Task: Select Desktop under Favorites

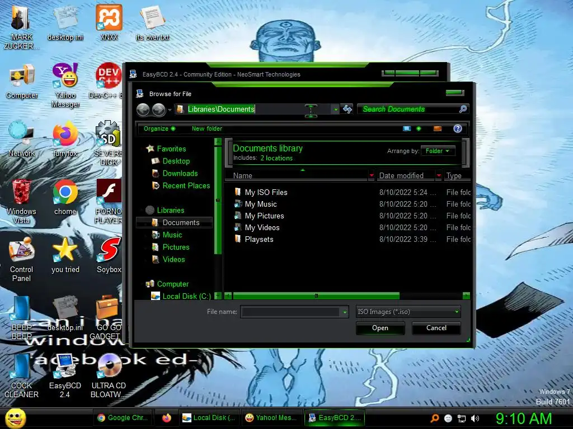Action: point(176,161)
